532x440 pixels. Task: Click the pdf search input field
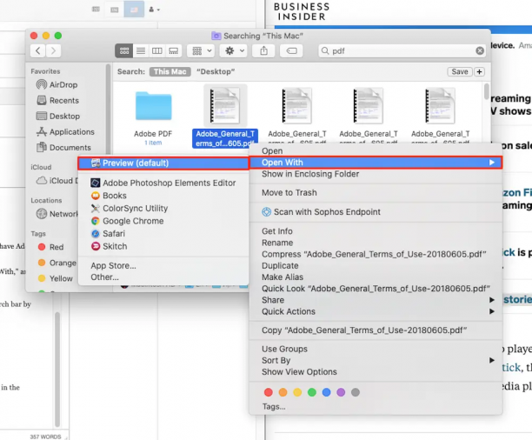coord(402,51)
